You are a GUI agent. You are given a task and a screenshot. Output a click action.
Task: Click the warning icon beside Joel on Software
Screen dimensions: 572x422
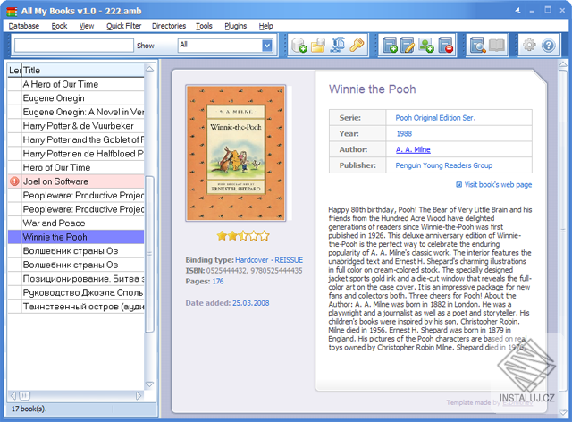(14, 181)
